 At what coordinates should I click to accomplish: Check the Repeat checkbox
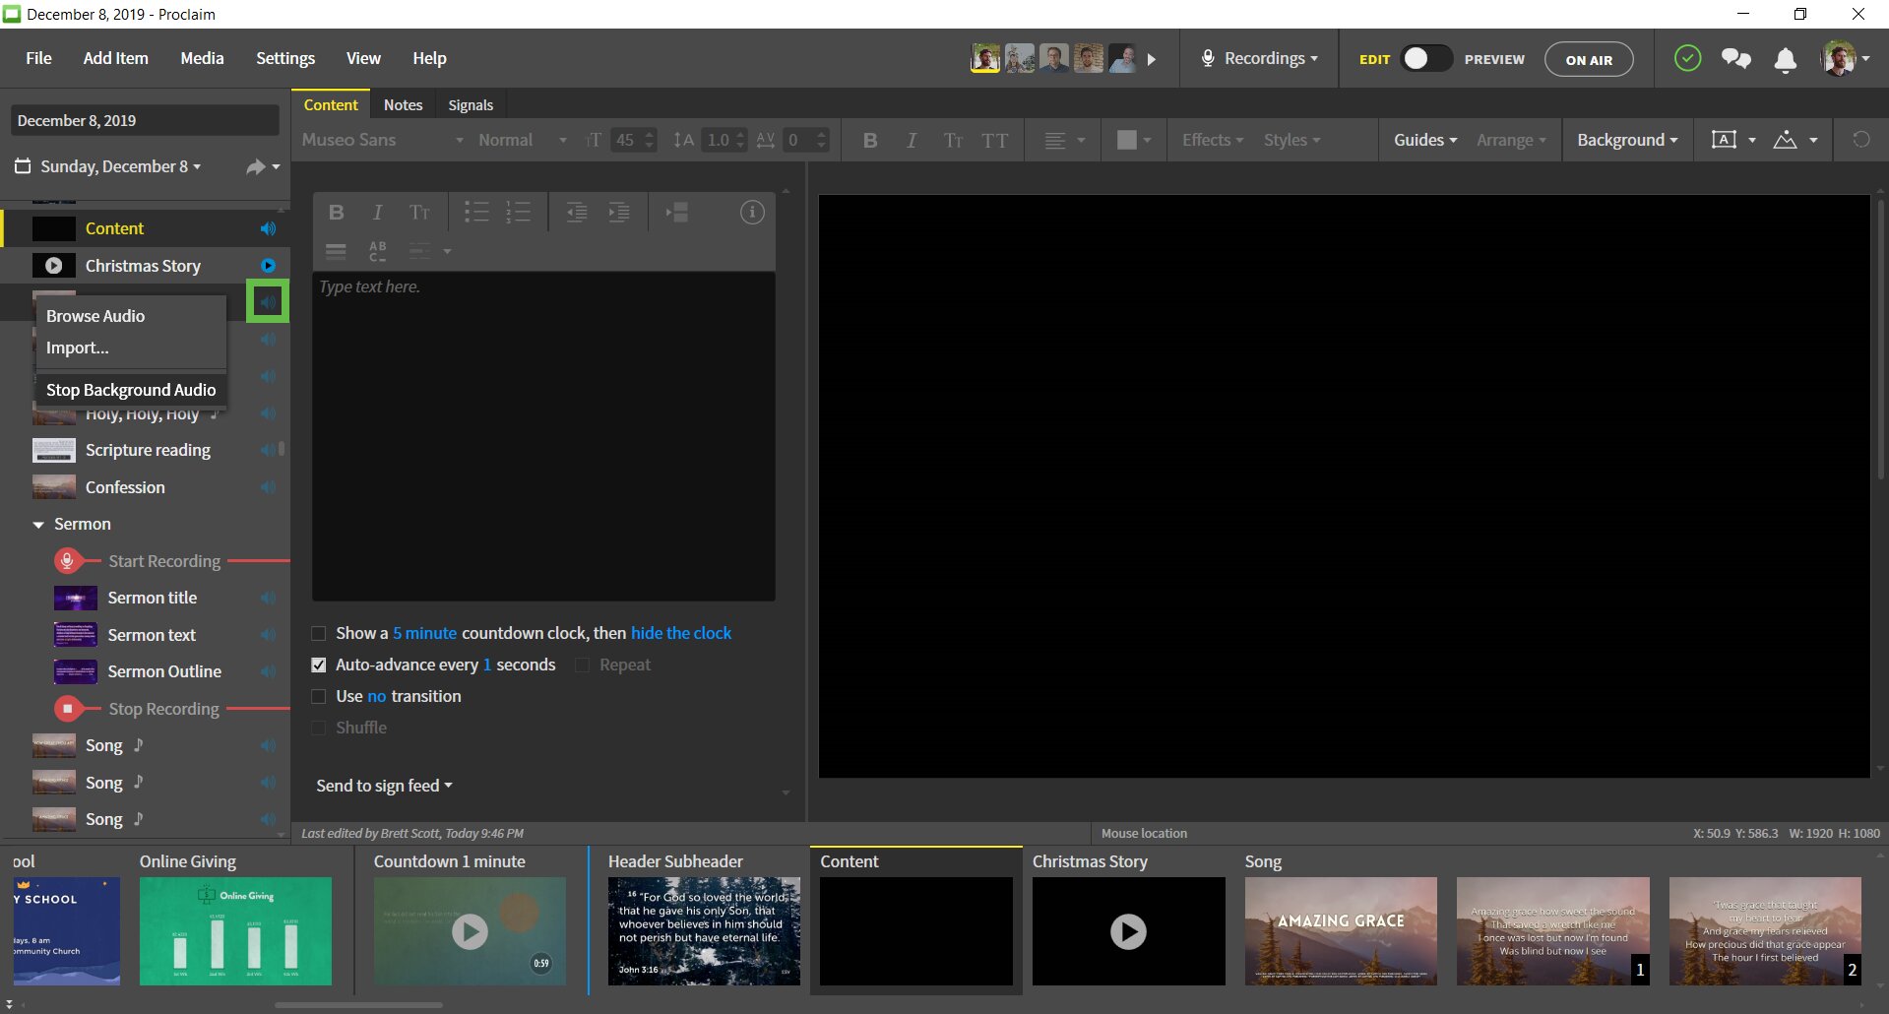pyautogui.click(x=582, y=665)
